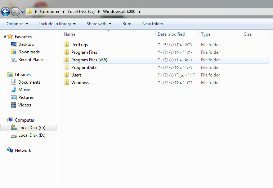This screenshot has height=188, width=273.
Task: Select the ProgramData folder icon
Action: coord(67,67)
